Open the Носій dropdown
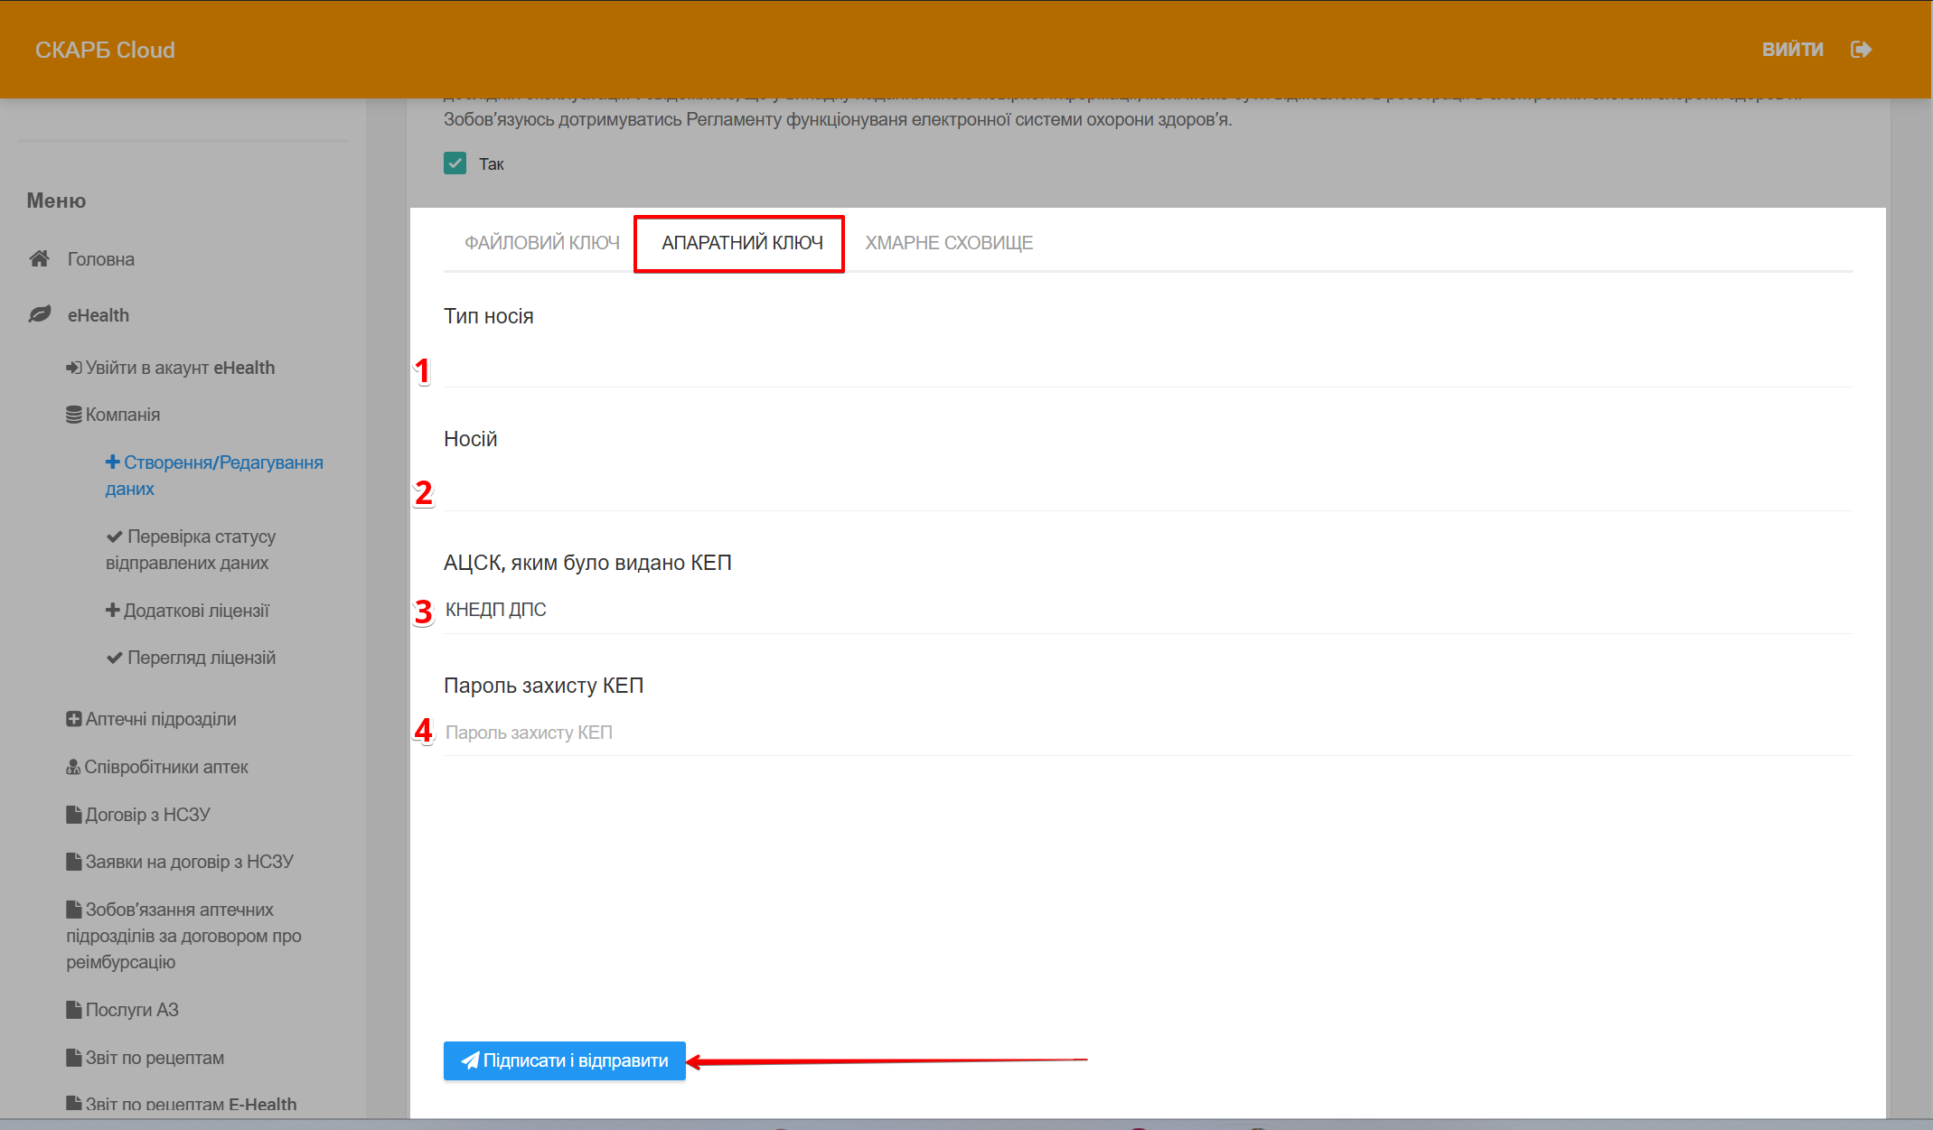Screen dimensions: 1933x1130 pos(1148,492)
